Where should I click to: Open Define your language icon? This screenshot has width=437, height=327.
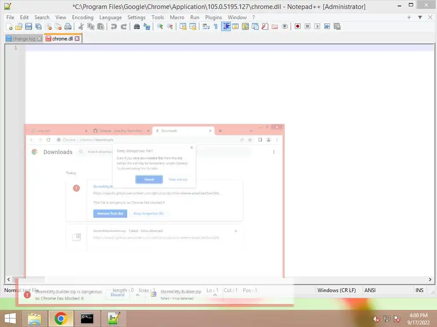(x=236, y=26)
